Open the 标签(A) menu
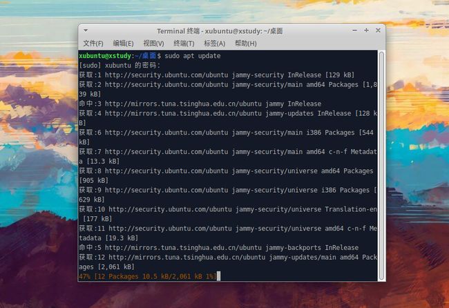Screen dimensions: 449x308 [214, 44]
